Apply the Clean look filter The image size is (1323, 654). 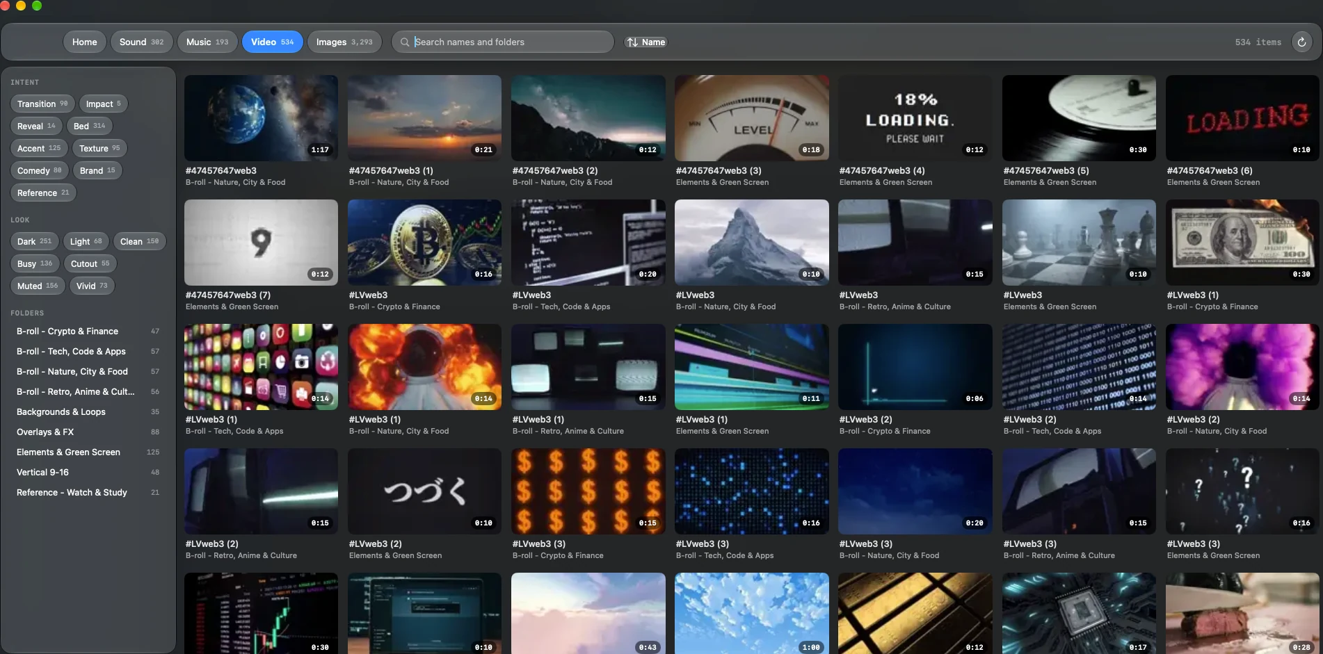point(139,241)
